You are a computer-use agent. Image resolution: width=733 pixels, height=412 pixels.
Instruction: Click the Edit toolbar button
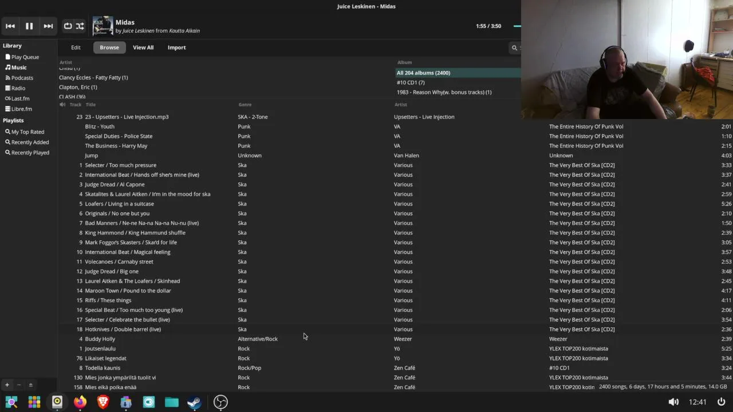[76, 47]
